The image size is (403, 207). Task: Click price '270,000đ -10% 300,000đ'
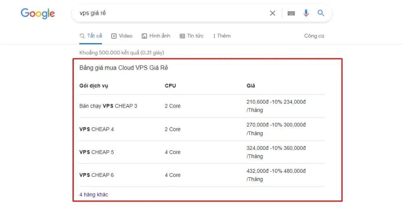point(276,125)
